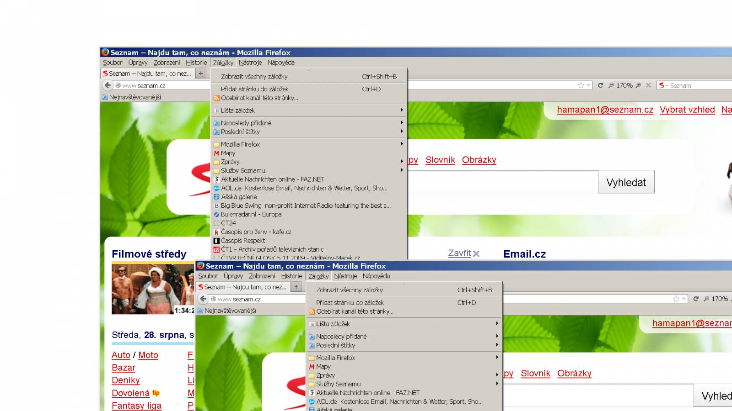Open URL history dropdown in the back window
Image resolution: width=732 pixels, height=411 pixels.
coord(588,85)
